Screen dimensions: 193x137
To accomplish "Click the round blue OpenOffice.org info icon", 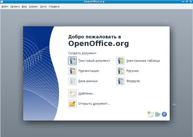I will 164,114.
